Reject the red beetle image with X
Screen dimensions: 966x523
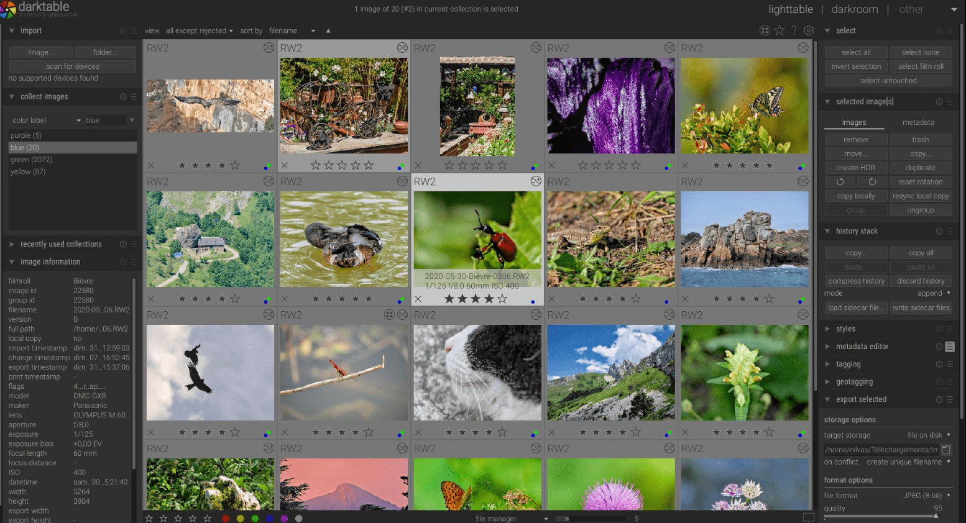[418, 299]
